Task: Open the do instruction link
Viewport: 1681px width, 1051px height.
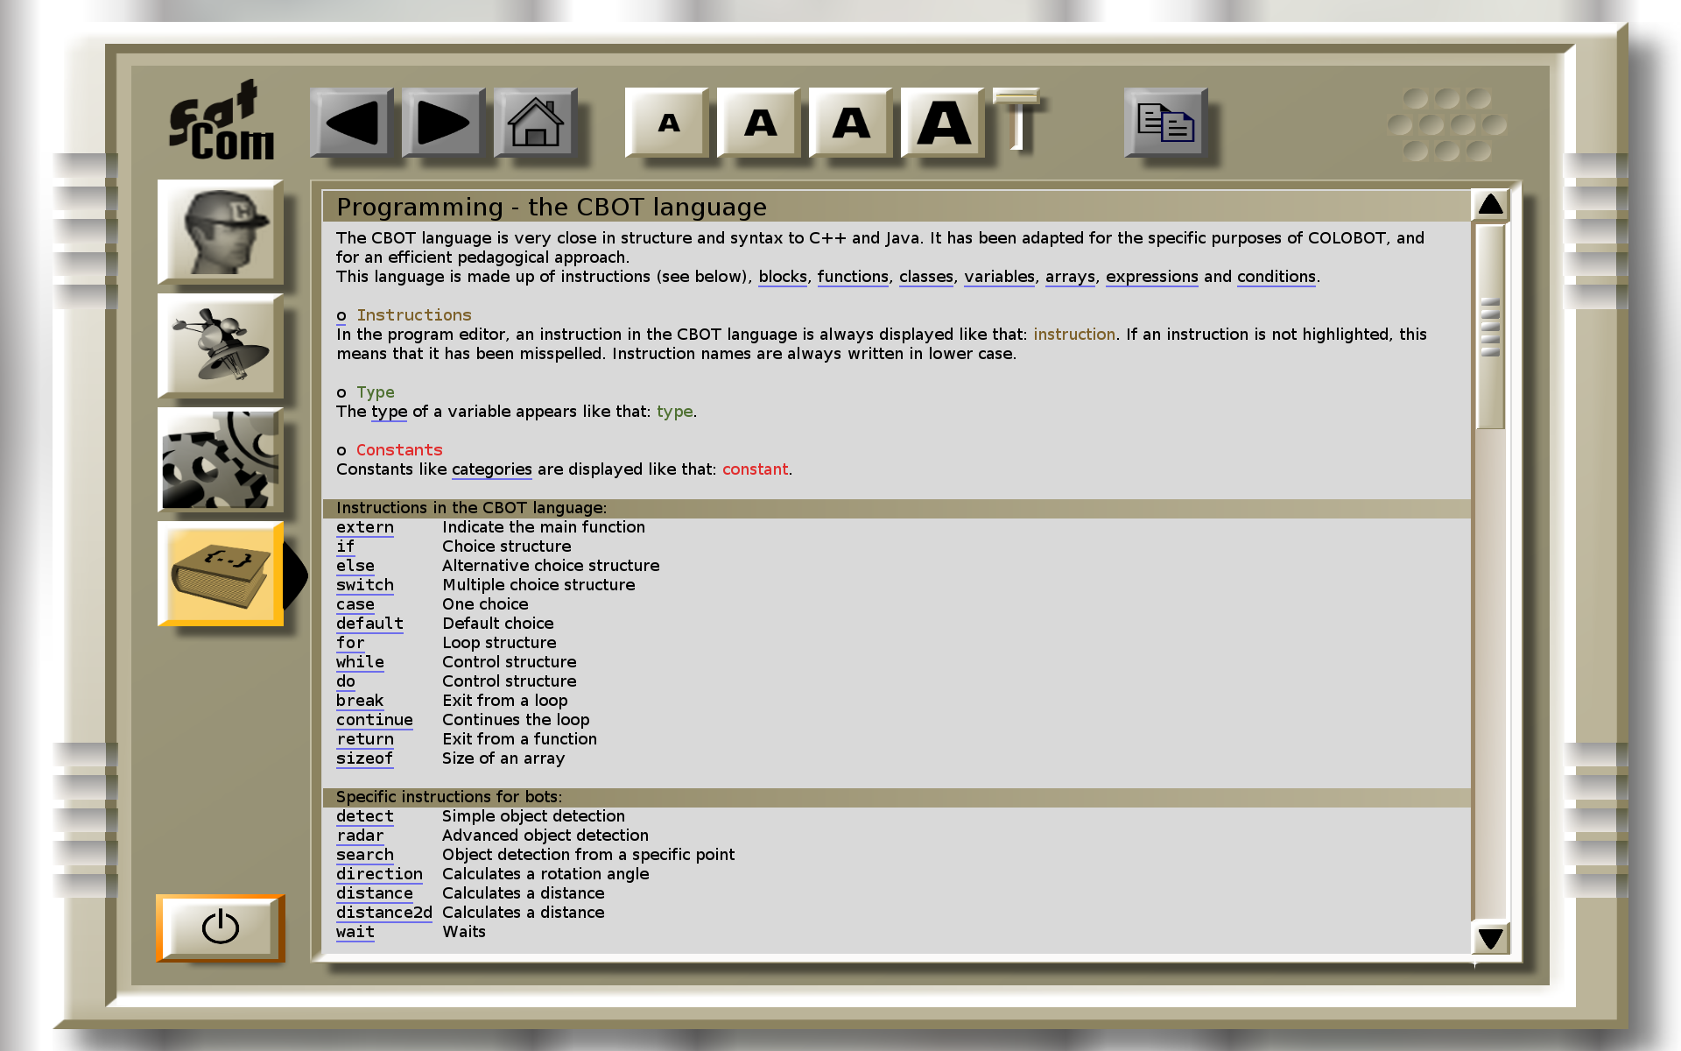Action: point(345,681)
